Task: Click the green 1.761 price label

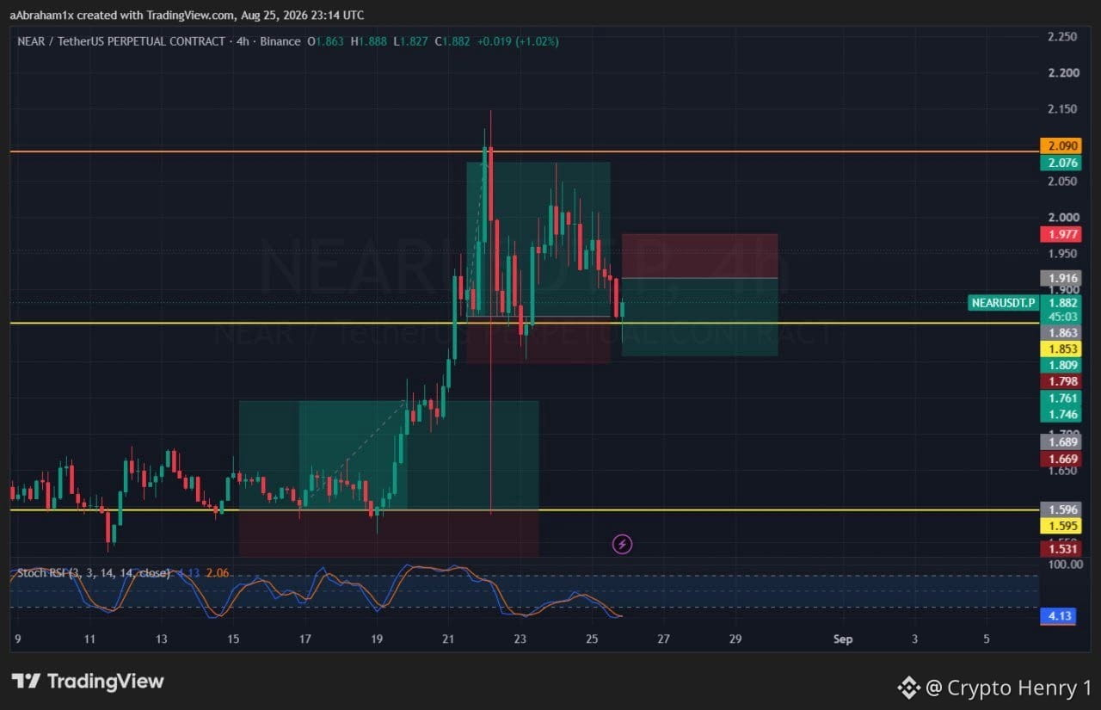Action: (1059, 398)
